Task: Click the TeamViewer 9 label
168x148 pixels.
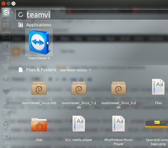Action: pos(39,58)
